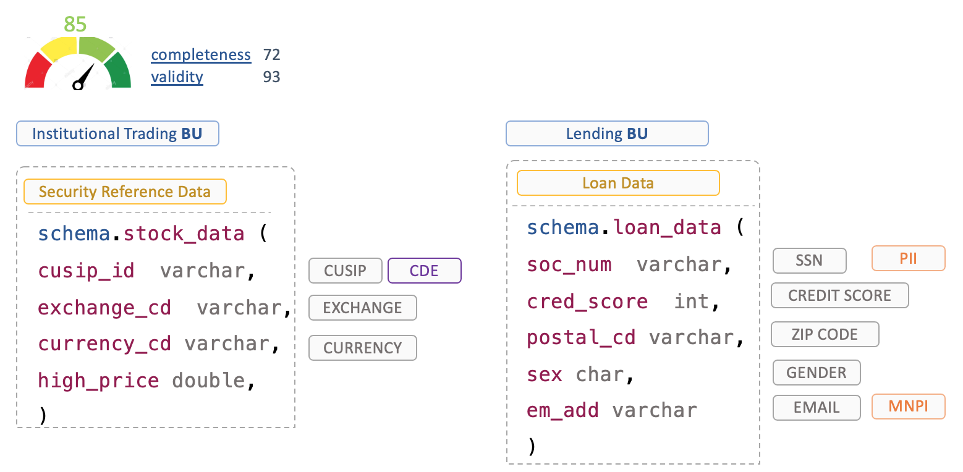Select the Lending BU label

click(x=606, y=133)
